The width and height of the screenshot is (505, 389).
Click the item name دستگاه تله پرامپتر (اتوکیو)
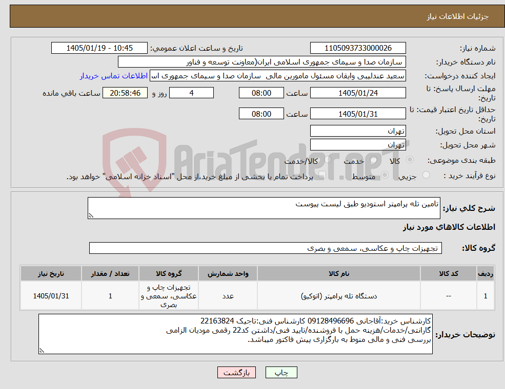point(339,296)
